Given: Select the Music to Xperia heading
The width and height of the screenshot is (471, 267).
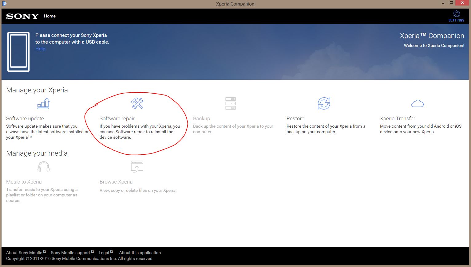Looking at the screenshot, I should pyautogui.click(x=24, y=182).
